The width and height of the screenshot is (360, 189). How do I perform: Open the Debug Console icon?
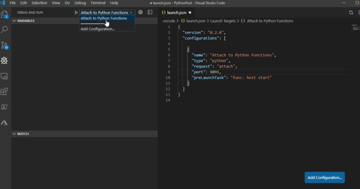[150, 12]
